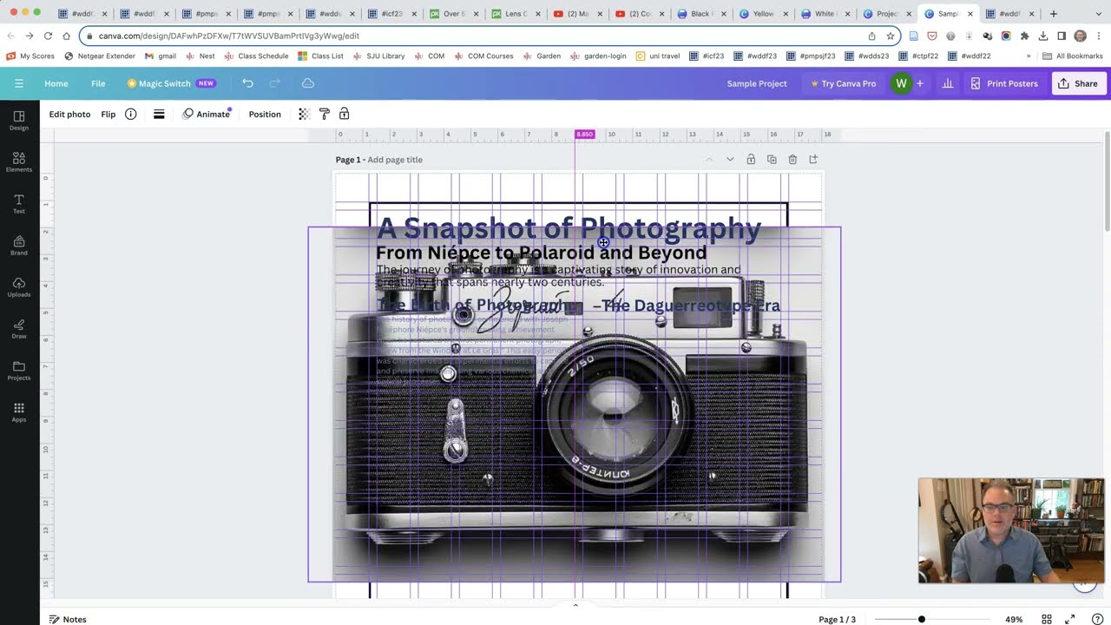This screenshot has width=1111, height=625.
Task: Toggle the element lock in toolbar
Action: click(344, 114)
